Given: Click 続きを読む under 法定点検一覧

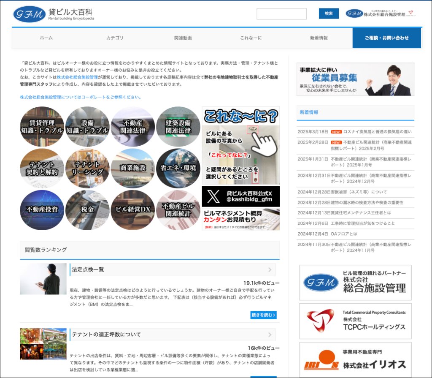Looking at the screenshot, I should (x=263, y=315).
